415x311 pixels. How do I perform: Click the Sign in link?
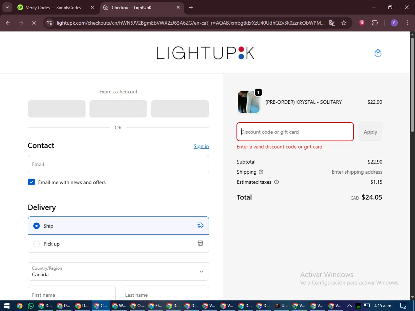(201, 147)
